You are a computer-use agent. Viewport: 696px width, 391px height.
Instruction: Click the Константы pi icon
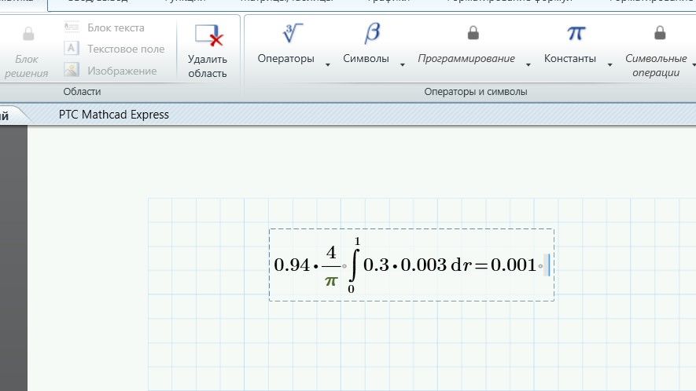[576, 34]
